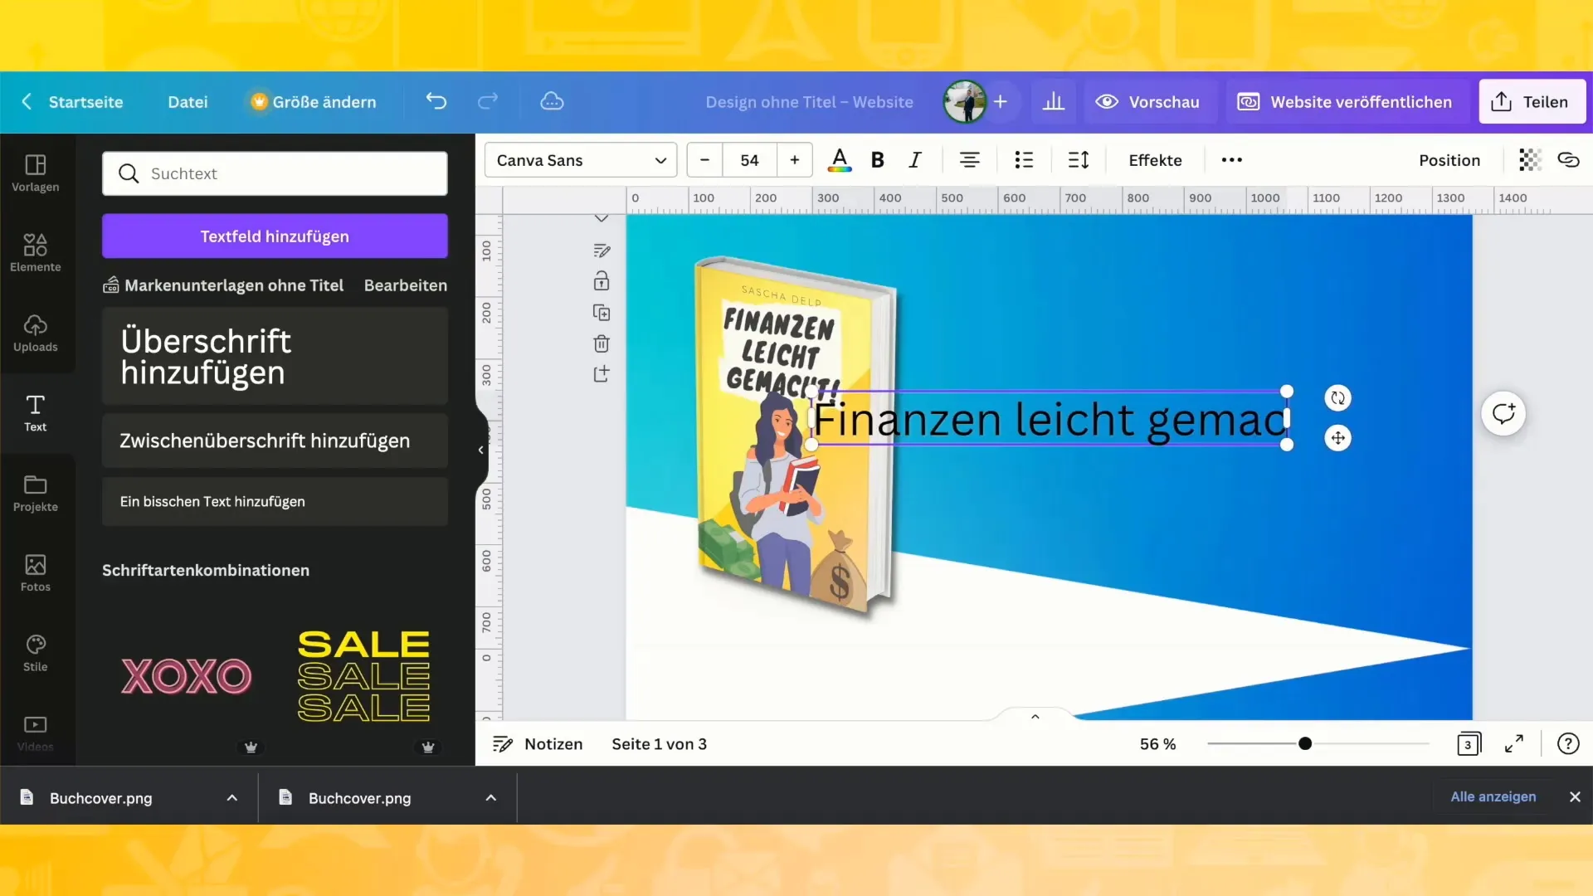Screen dimensions: 1593x896
Task: Click the move handle on text
Action: click(x=1337, y=438)
